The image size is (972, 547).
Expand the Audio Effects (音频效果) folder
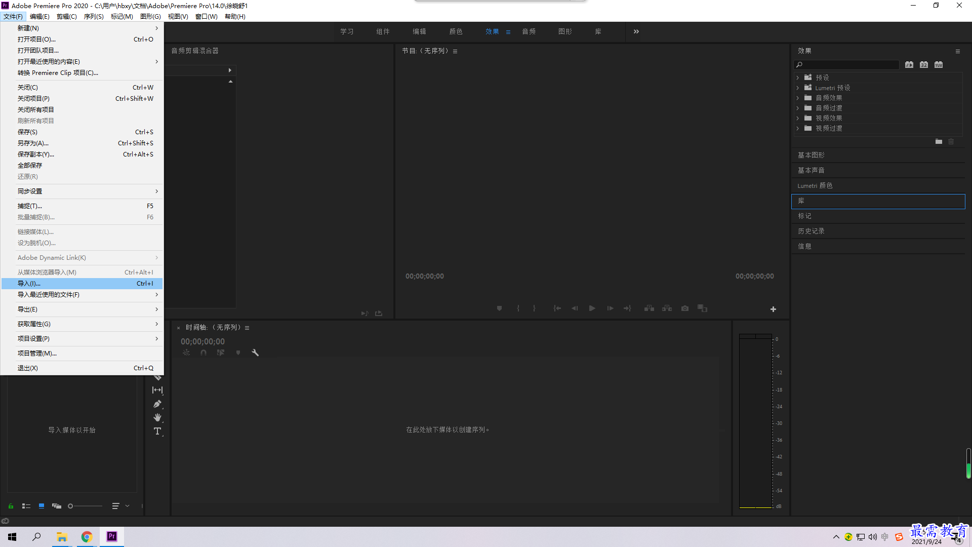(x=798, y=98)
